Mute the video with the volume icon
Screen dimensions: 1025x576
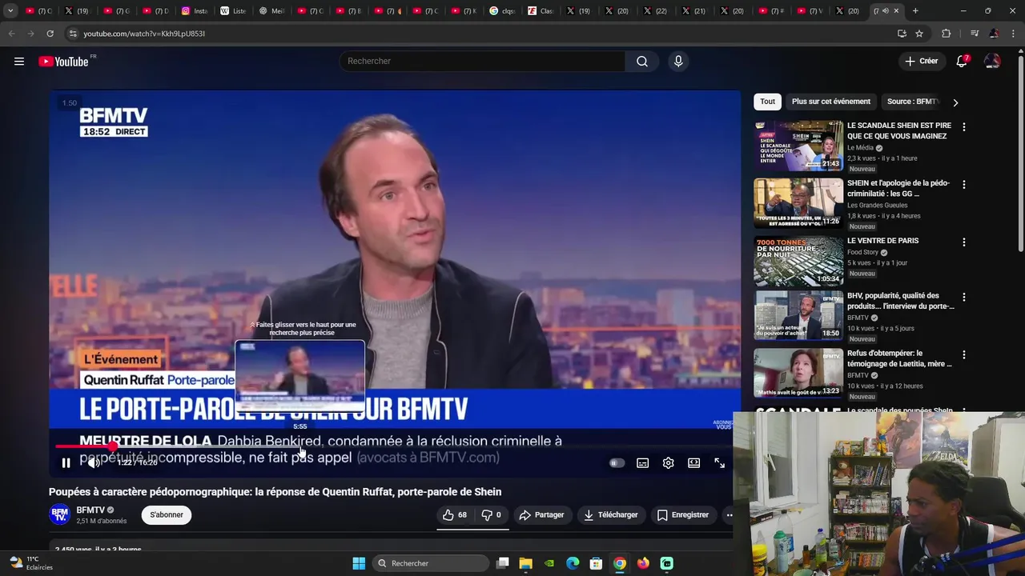[94, 462]
